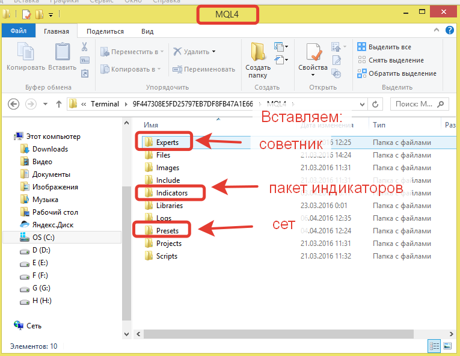
Task: Click the Edit icon in Открыть group
Action: tap(336, 60)
